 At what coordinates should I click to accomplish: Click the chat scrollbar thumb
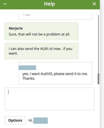[99, 79]
